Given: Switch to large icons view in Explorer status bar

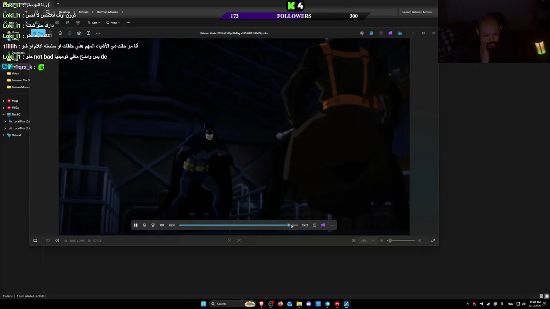Looking at the screenshot, I should click(547, 296).
